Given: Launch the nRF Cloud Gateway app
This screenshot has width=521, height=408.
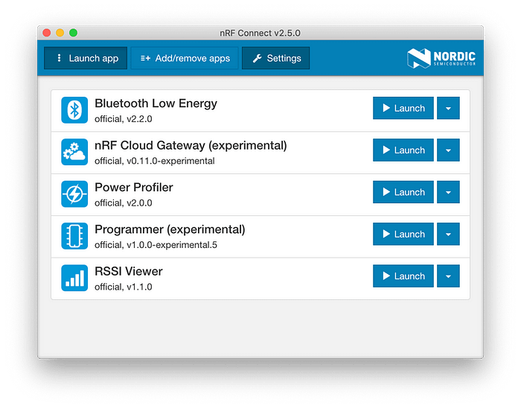Looking at the screenshot, I should (403, 150).
